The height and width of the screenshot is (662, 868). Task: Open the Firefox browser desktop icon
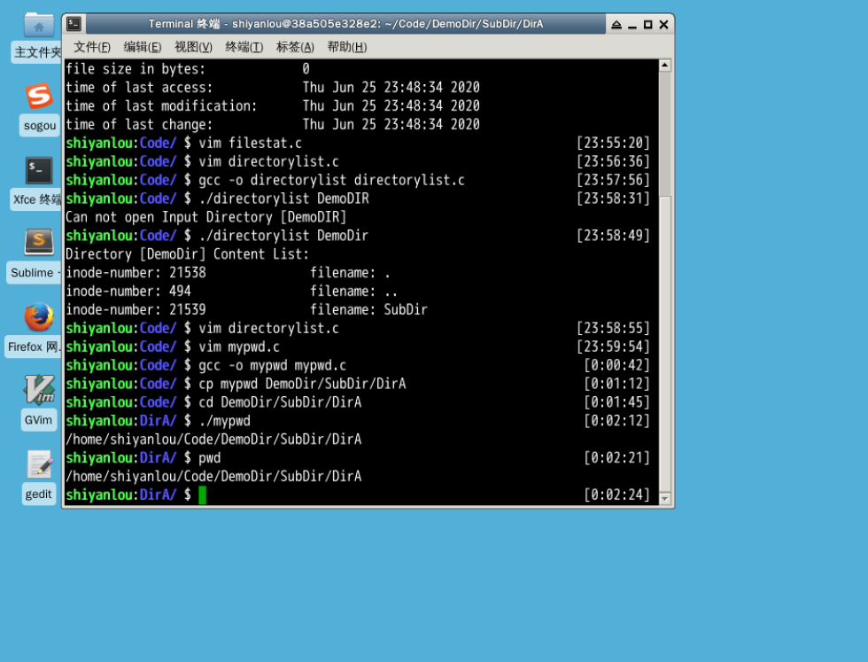click(39, 316)
